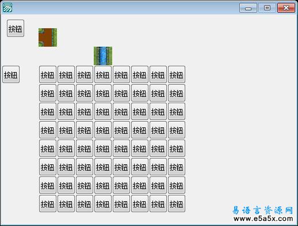Click the fifth-row, sixth-column grid 按钮
Viewport: 298px width, 226px height.
click(140, 148)
